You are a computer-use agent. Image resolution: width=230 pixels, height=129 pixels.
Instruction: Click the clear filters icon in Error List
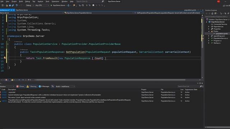click(x=53, y=86)
